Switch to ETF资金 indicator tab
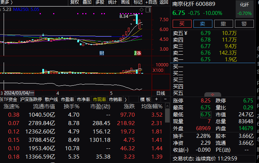 pyautogui.click(x=9, y=99)
